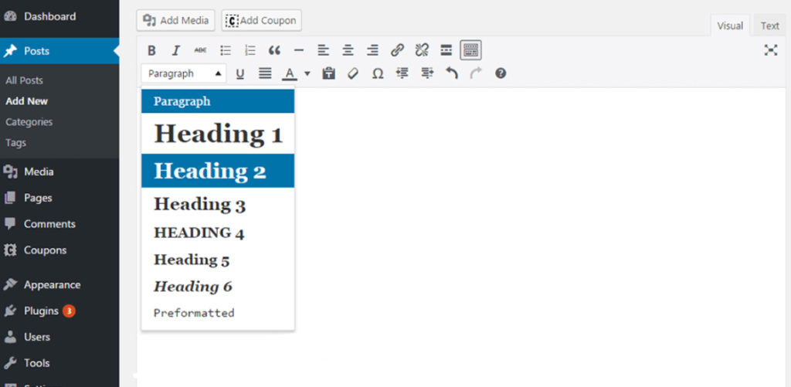Open the Plugins menu item
The width and height of the screenshot is (791, 387).
pos(59,311)
